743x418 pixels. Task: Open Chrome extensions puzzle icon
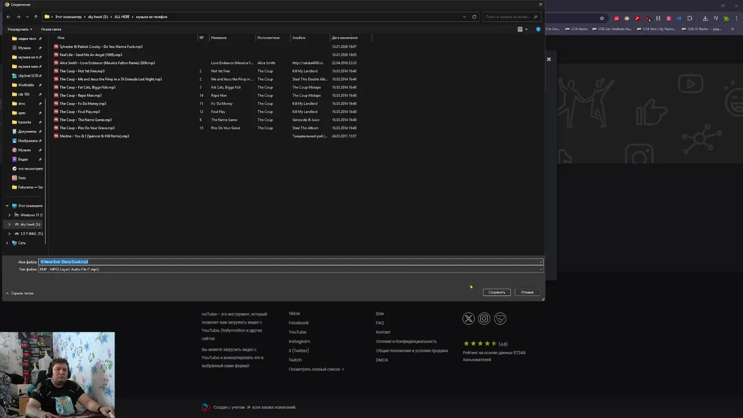point(690,18)
